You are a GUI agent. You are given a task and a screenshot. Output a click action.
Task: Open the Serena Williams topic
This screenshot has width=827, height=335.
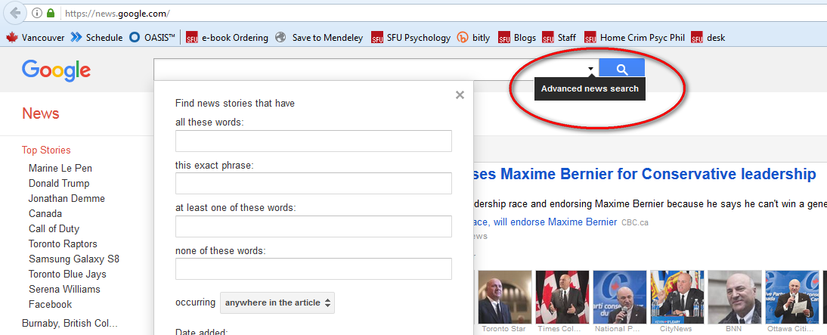pos(64,289)
